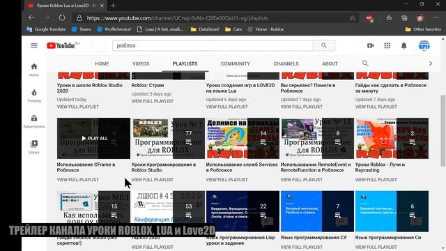View full playlist under Roblox: Стрим
The height and width of the screenshot is (251, 446).
click(152, 101)
